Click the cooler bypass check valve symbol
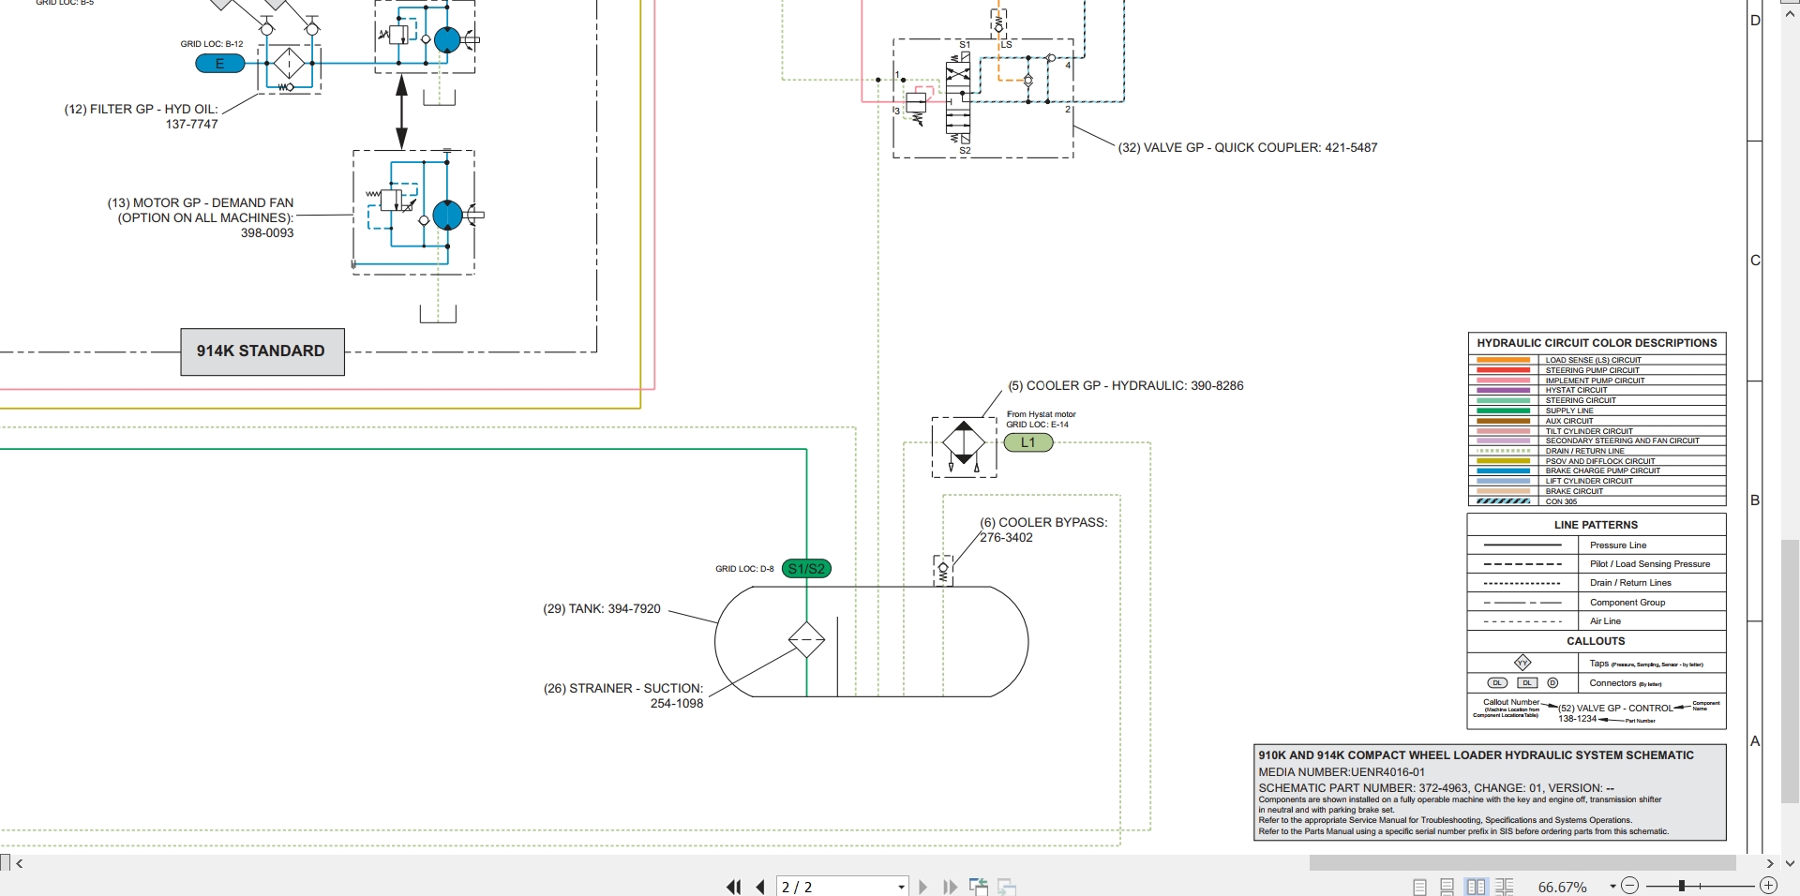Screen dimensions: 1800x896 (x=943, y=570)
